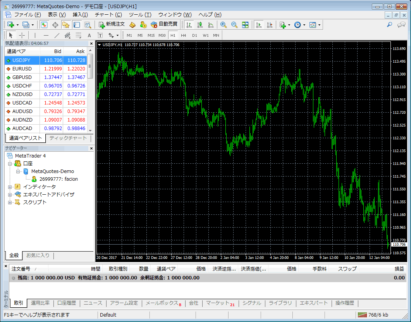Open dropdown arrow next to new chart
This screenshot has width=411, height=322.
click(x=17, y=25)
